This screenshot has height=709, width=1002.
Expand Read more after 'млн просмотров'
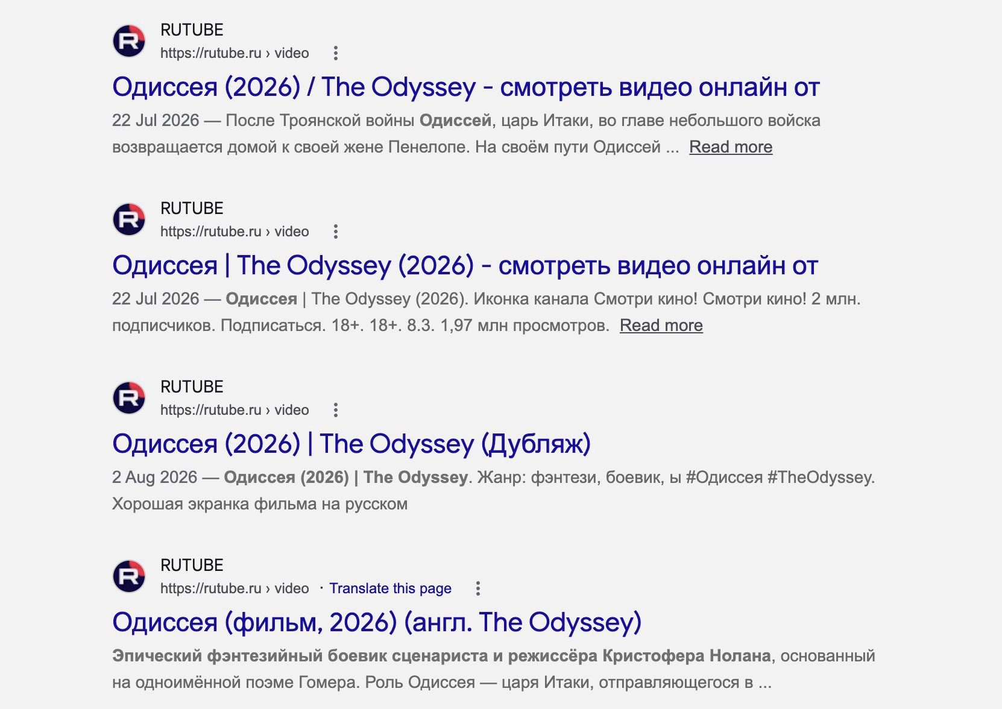pos(661,326)
